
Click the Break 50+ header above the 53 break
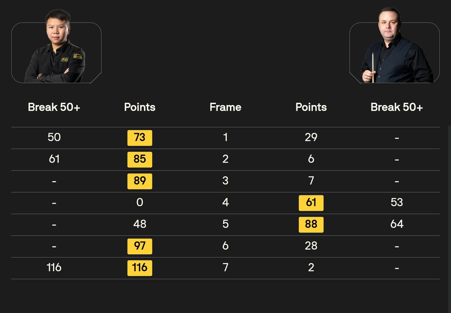click(397, 107)
